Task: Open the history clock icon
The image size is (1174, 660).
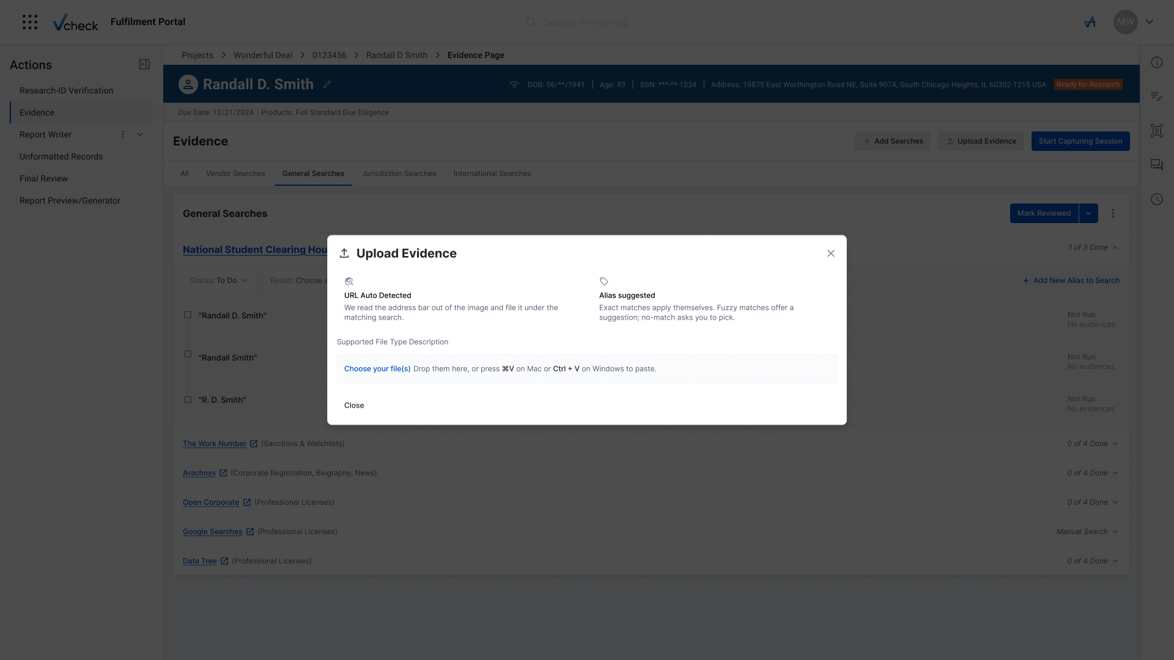Action: pos(1157,199)
